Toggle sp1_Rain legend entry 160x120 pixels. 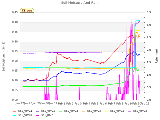click(45, 115)
